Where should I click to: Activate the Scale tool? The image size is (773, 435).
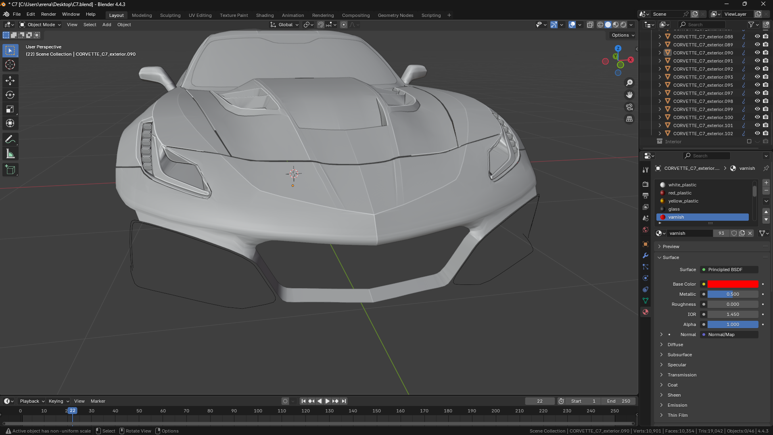10,109
